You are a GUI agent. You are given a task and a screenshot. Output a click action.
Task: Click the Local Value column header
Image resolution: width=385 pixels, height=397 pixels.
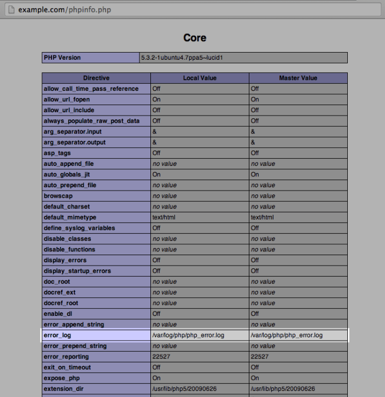click(200, 78)
